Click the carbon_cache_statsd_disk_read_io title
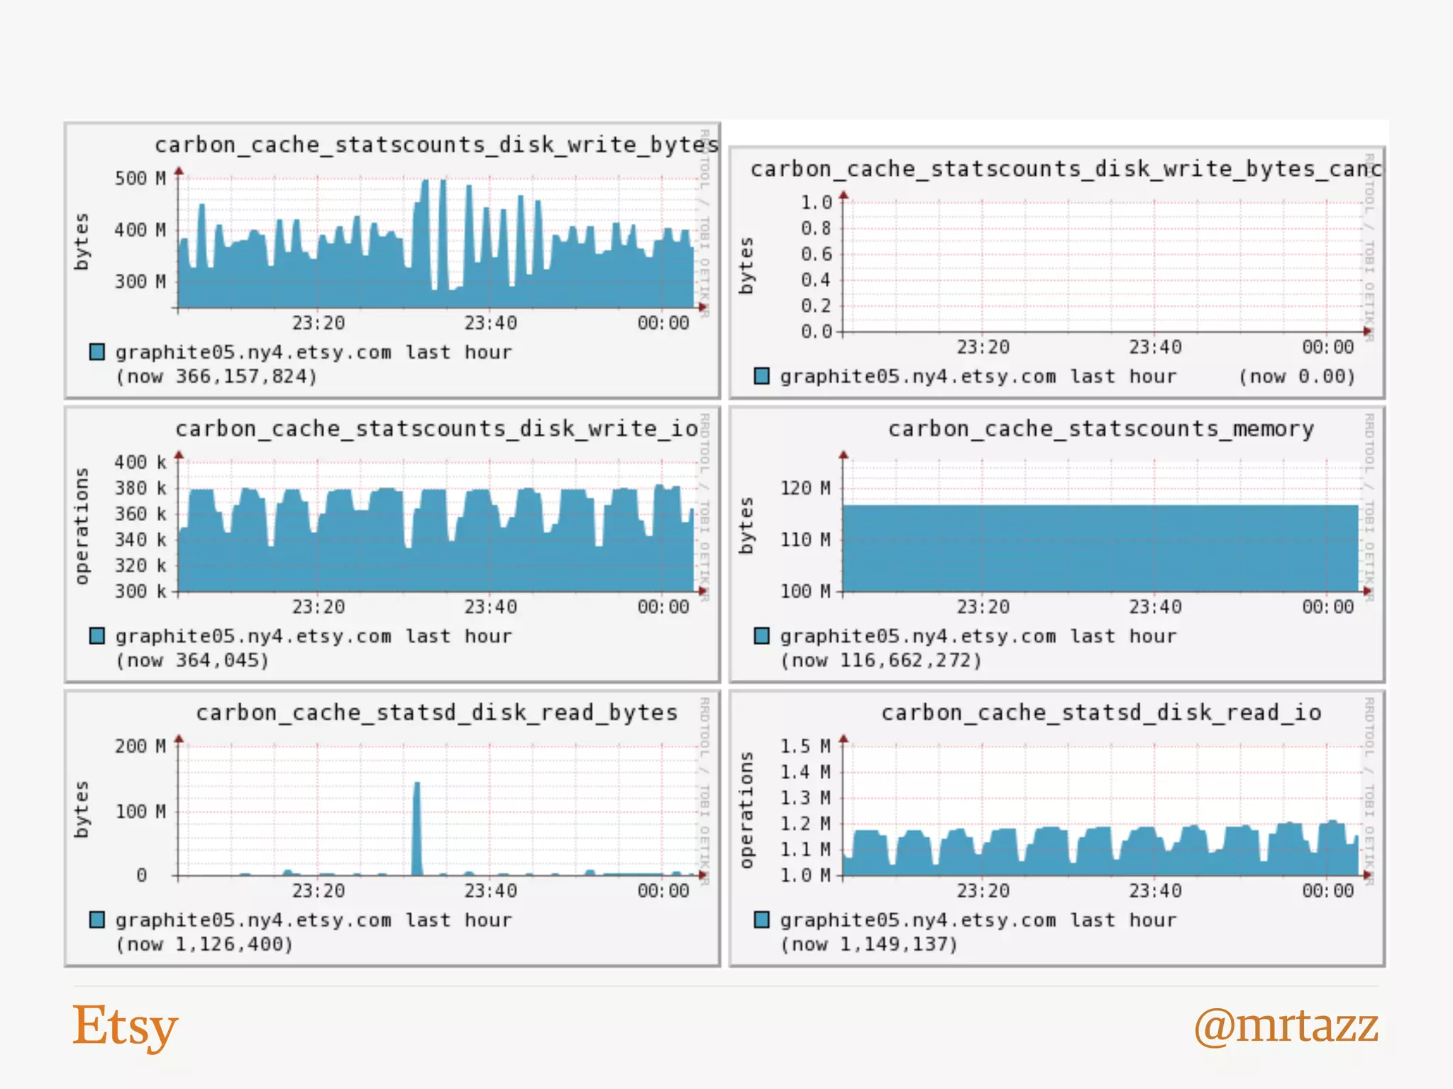Image resolution: width=1453 pixels, height=1089 pixels. [x=1101, y=713]
